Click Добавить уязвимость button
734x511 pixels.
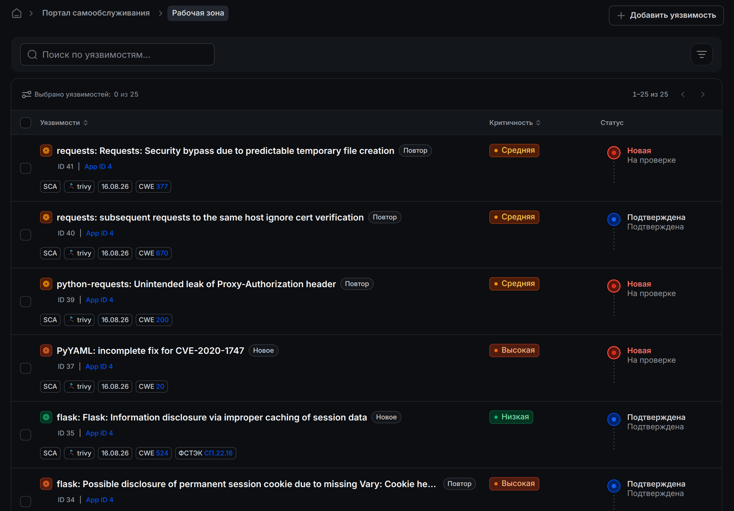click(x=666, y=16)
